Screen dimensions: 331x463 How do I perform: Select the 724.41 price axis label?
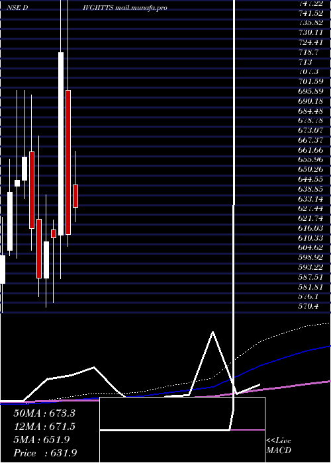[310, 42]
